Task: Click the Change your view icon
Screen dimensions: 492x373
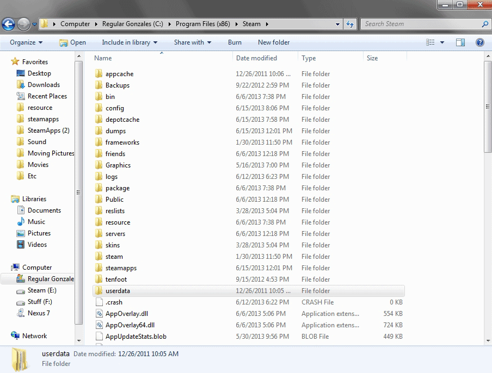Action: (x=430, y=42)
